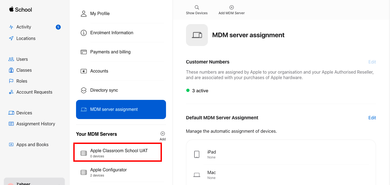The image size is (390, 185).
Task: Click the Activity pulse icon
Action: click(x=11, y=27)
